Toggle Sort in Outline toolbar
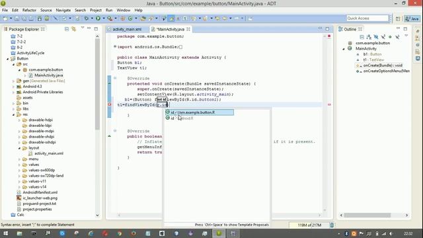 coord(369,37)
